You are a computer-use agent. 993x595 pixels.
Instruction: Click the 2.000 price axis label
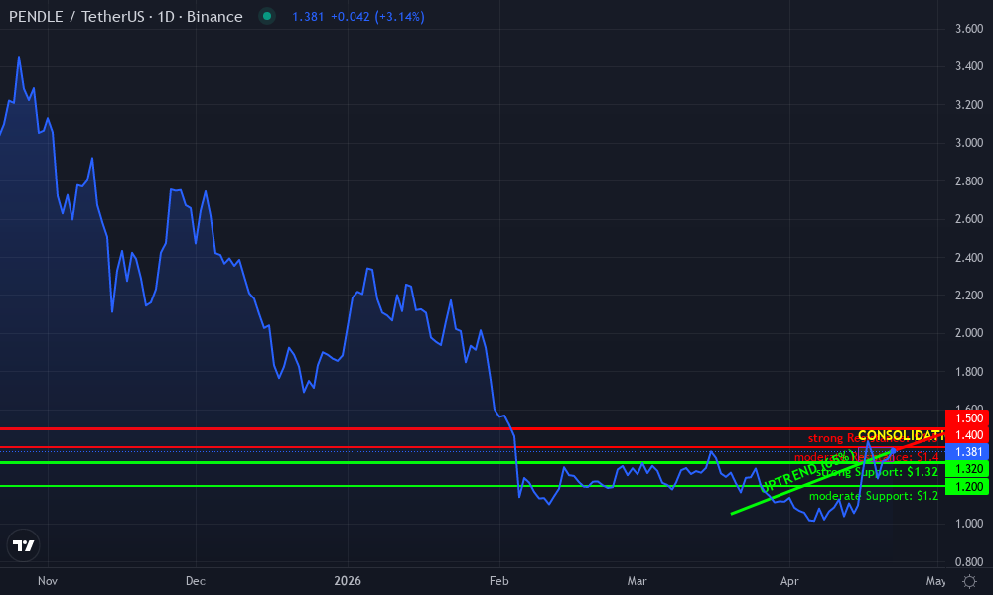969,333
